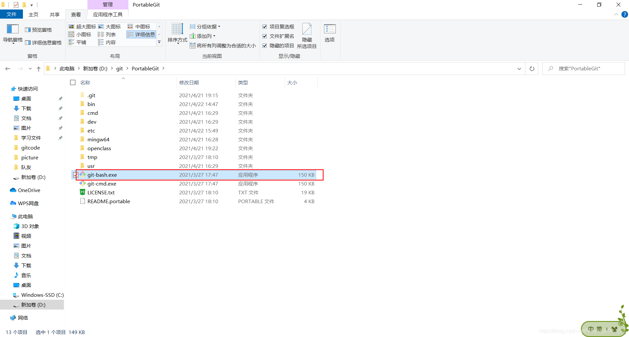629x337 pixels.
Task: Uncheck the git-bash.exe item checkbox
Action: (75, 175)
